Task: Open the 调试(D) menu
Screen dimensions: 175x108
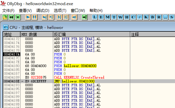Action: pyautogui.click(x=43, y=11)
